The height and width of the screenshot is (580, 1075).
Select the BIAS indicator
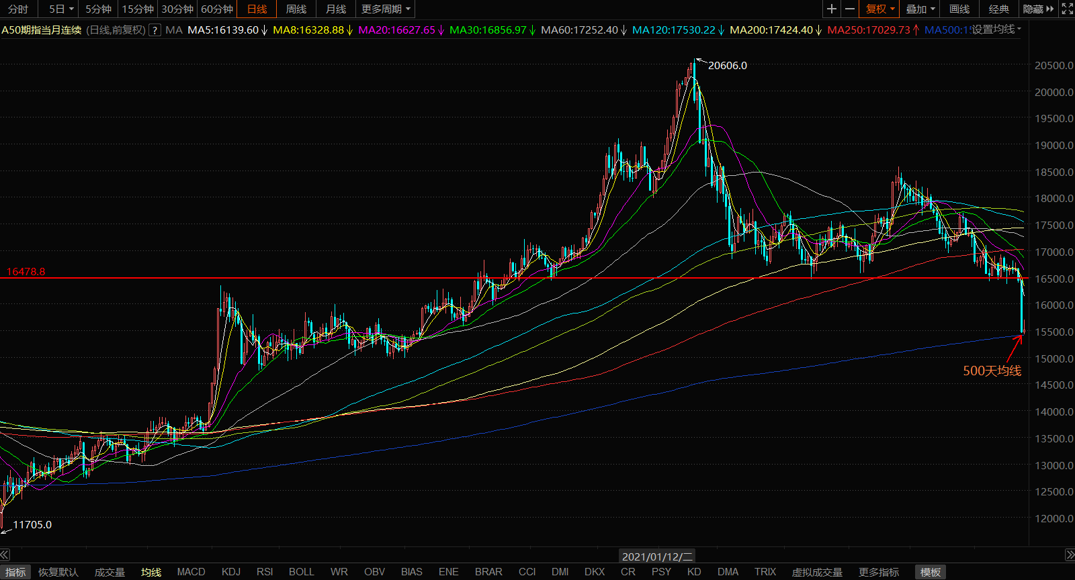click(412, 572)
